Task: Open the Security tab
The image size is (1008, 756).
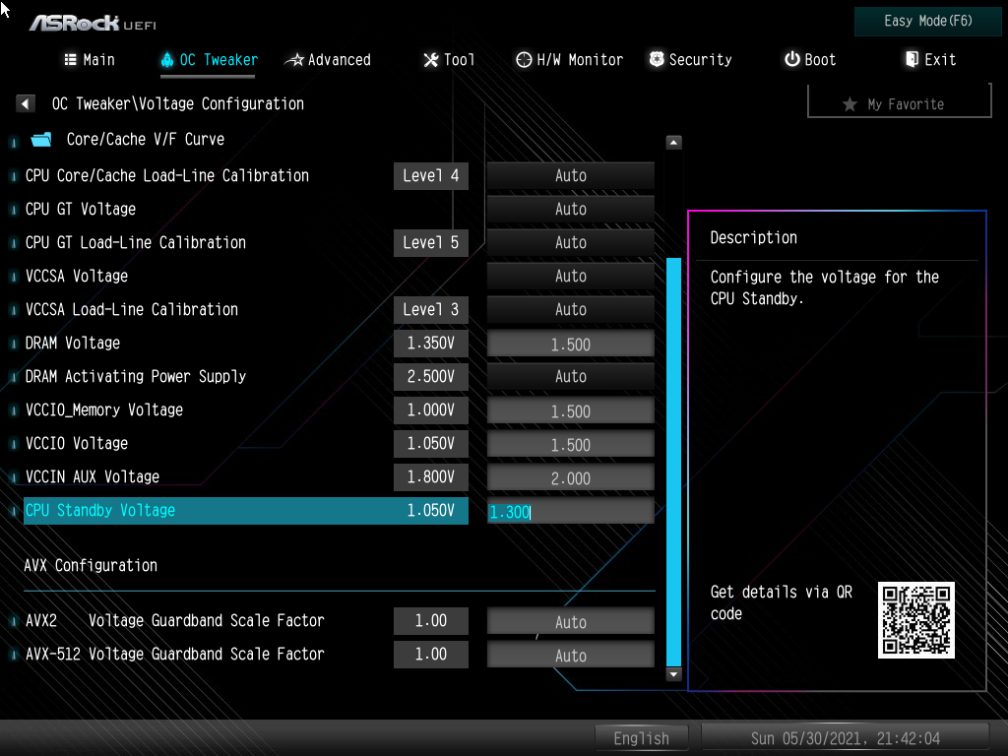Action: coord(690,60)
